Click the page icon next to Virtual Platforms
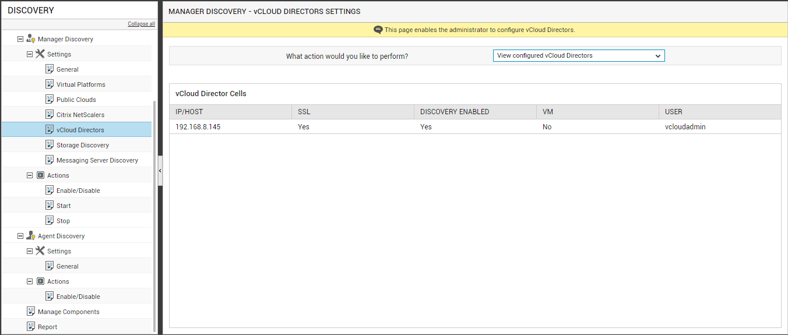788x335 pixels. (x=50, y=84)
